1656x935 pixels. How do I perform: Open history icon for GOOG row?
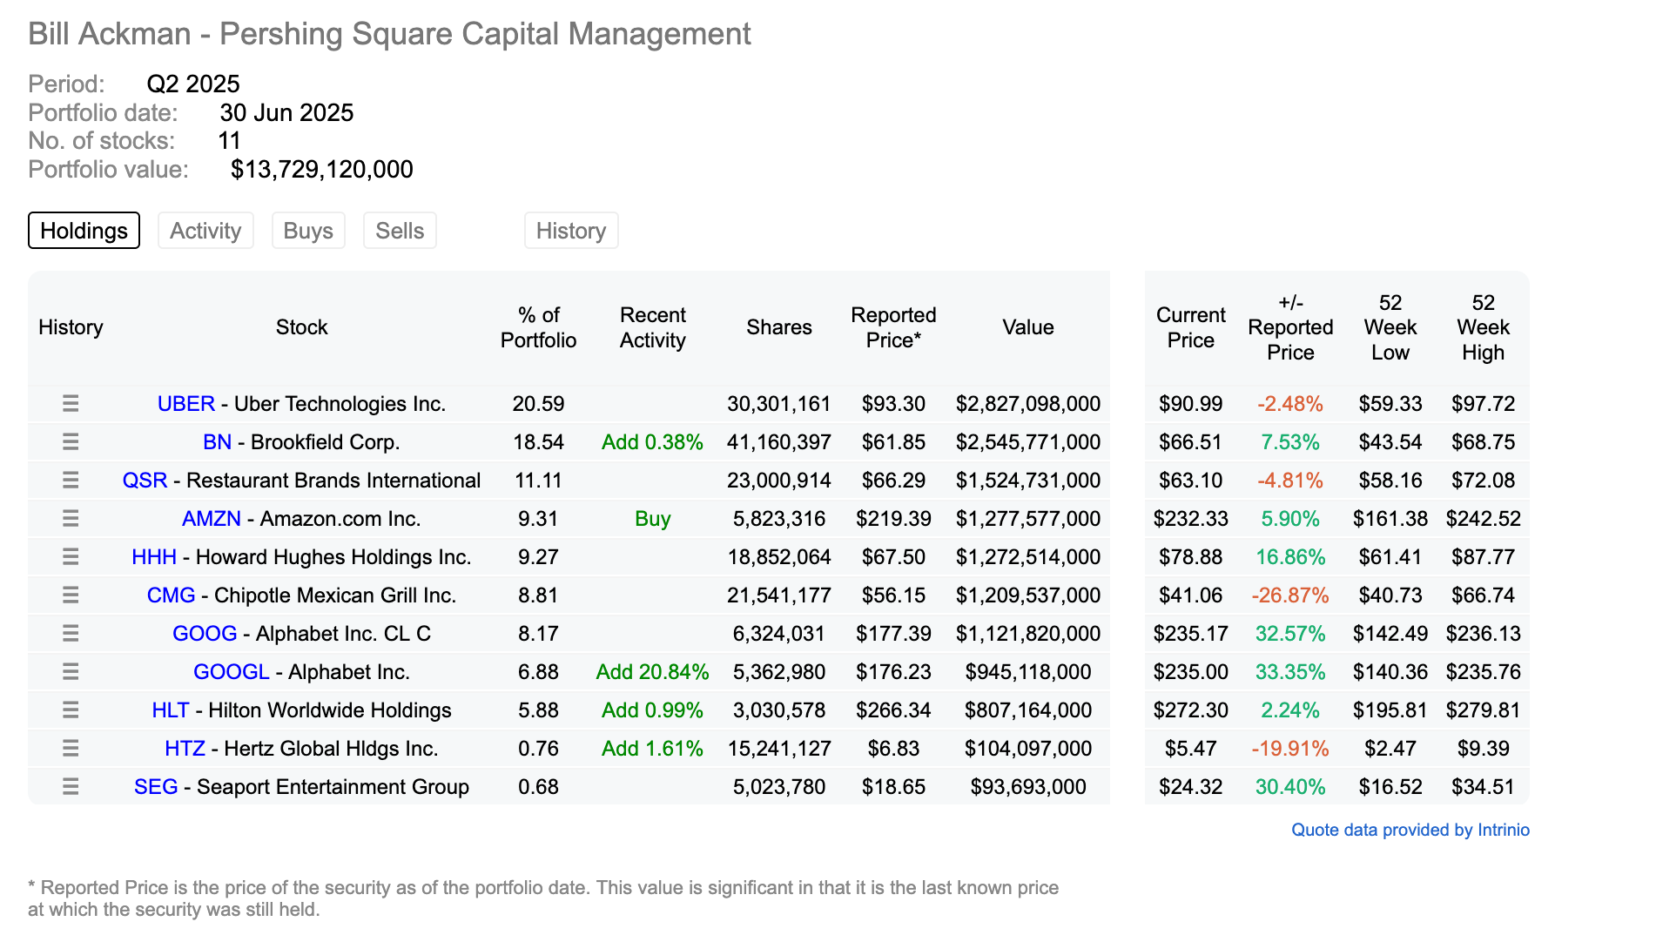[71, 633]
